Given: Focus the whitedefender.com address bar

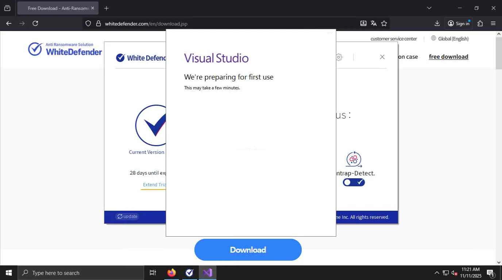Looking at the screenshot, I should 230,24.
